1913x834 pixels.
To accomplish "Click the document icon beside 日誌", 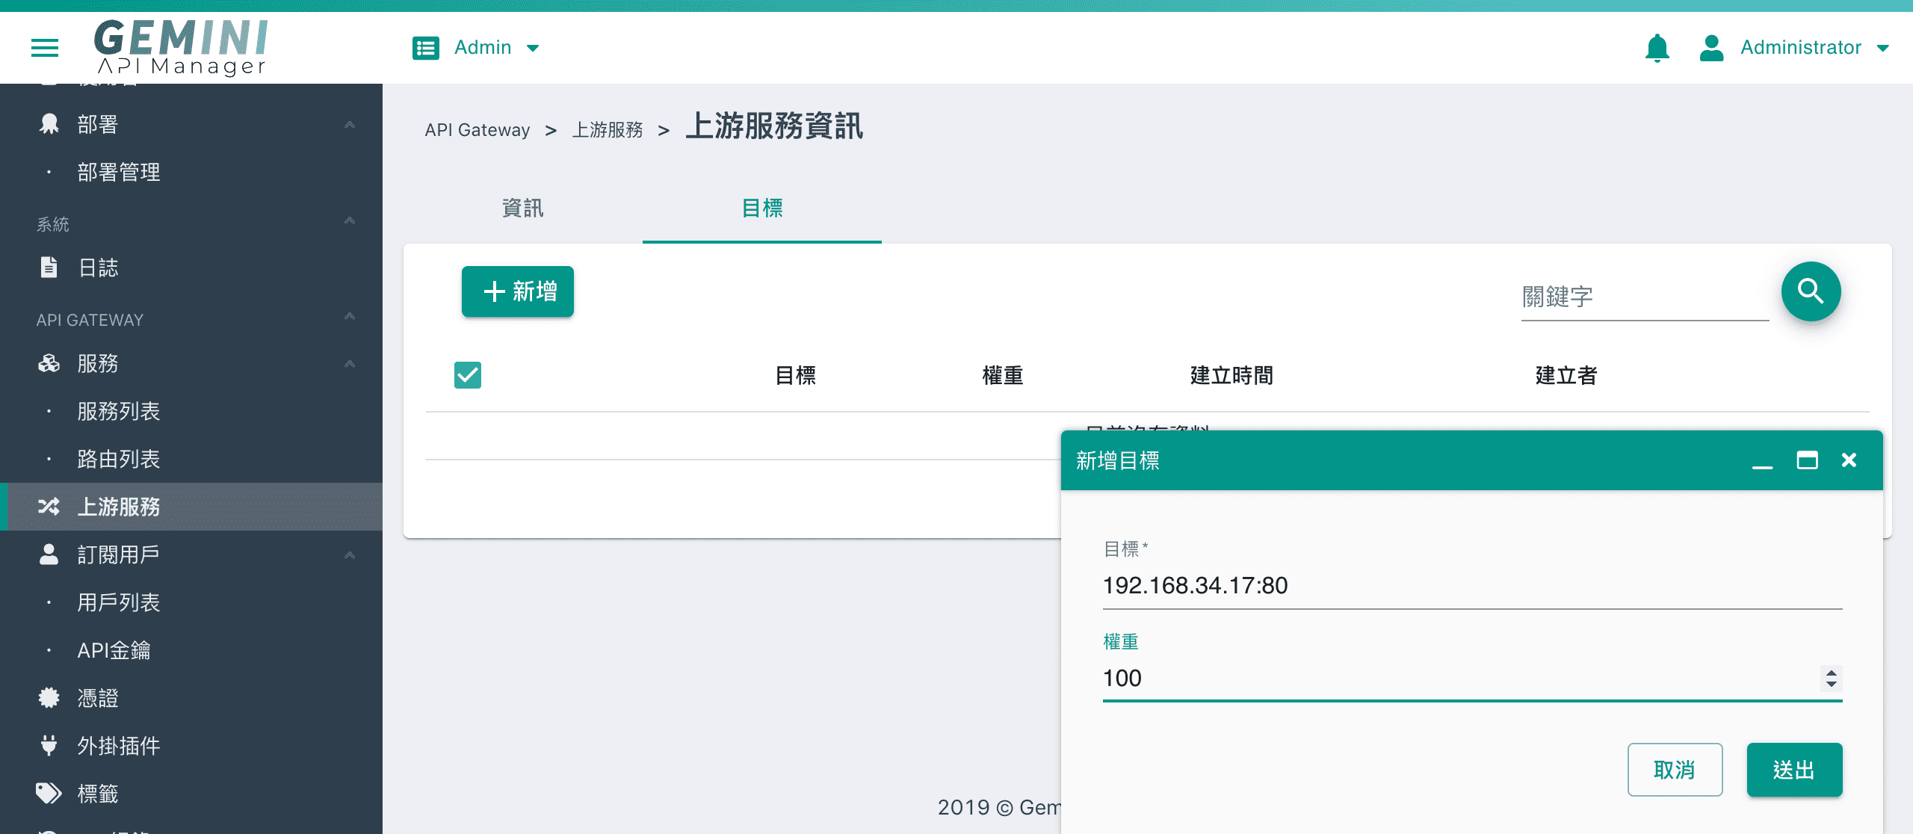I will [49, 268].
